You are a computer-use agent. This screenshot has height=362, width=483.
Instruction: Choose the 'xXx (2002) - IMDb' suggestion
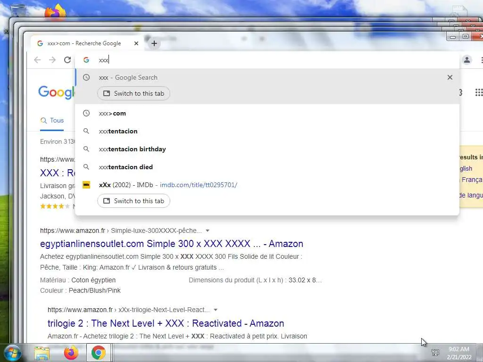coord(267,185)
